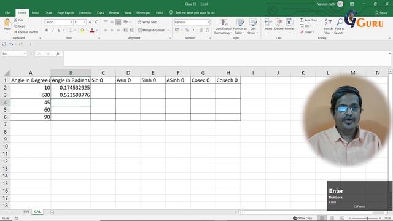Activate Format Painter

click(26, 32)
